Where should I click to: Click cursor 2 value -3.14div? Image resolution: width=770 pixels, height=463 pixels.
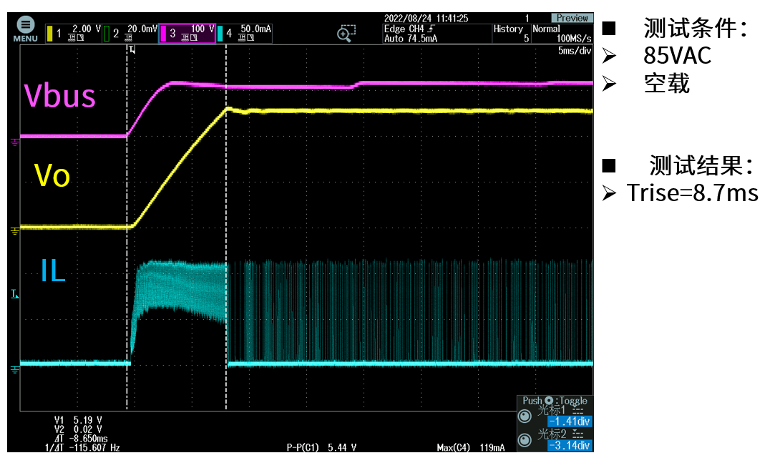[570, 446]
